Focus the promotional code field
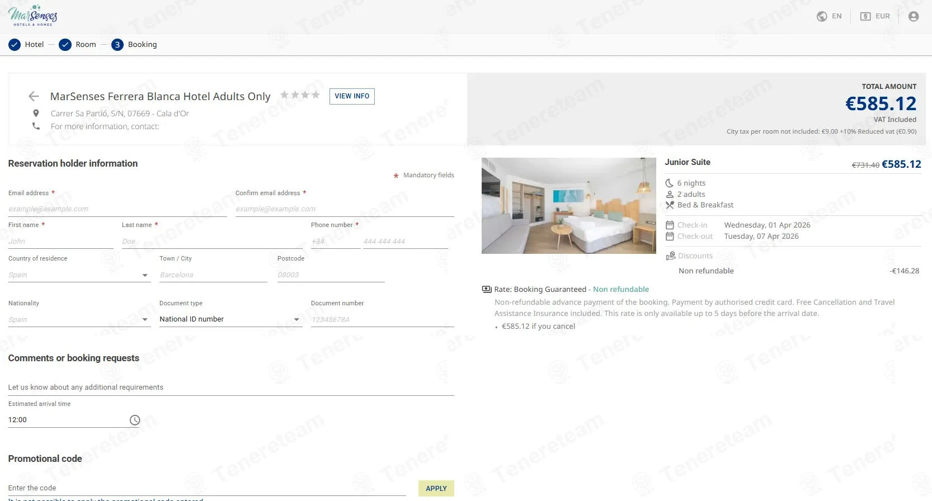The image size is (932, 501). coord(207,488)
